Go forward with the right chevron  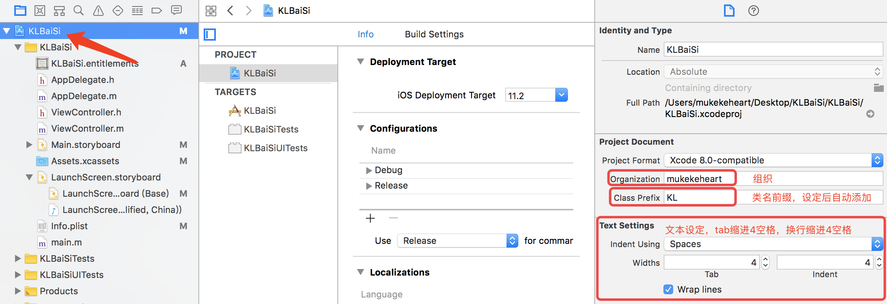click(x=249, y=11)
